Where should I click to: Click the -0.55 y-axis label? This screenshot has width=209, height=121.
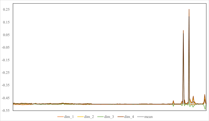point(6,111)
